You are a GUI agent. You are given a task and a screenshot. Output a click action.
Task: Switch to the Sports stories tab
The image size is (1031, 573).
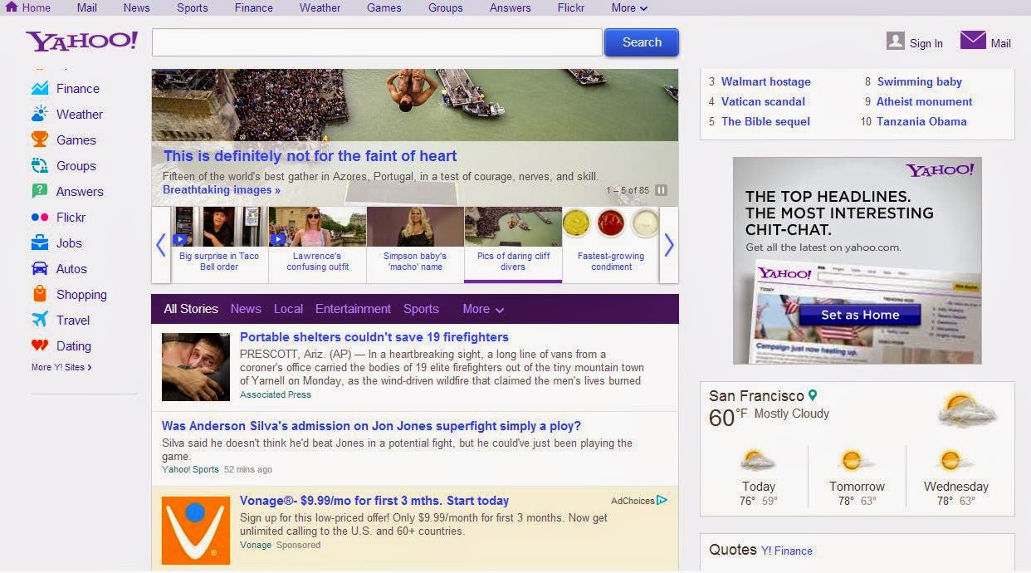tap(421, 309)
